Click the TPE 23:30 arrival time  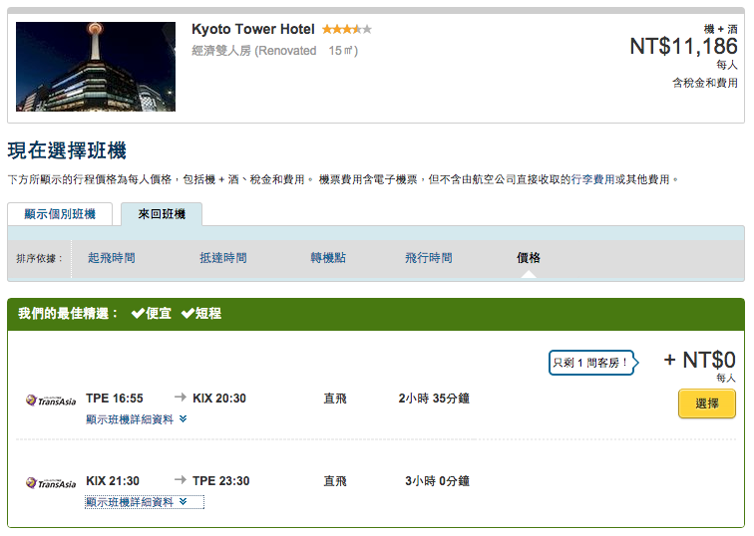tap(220, 481)
